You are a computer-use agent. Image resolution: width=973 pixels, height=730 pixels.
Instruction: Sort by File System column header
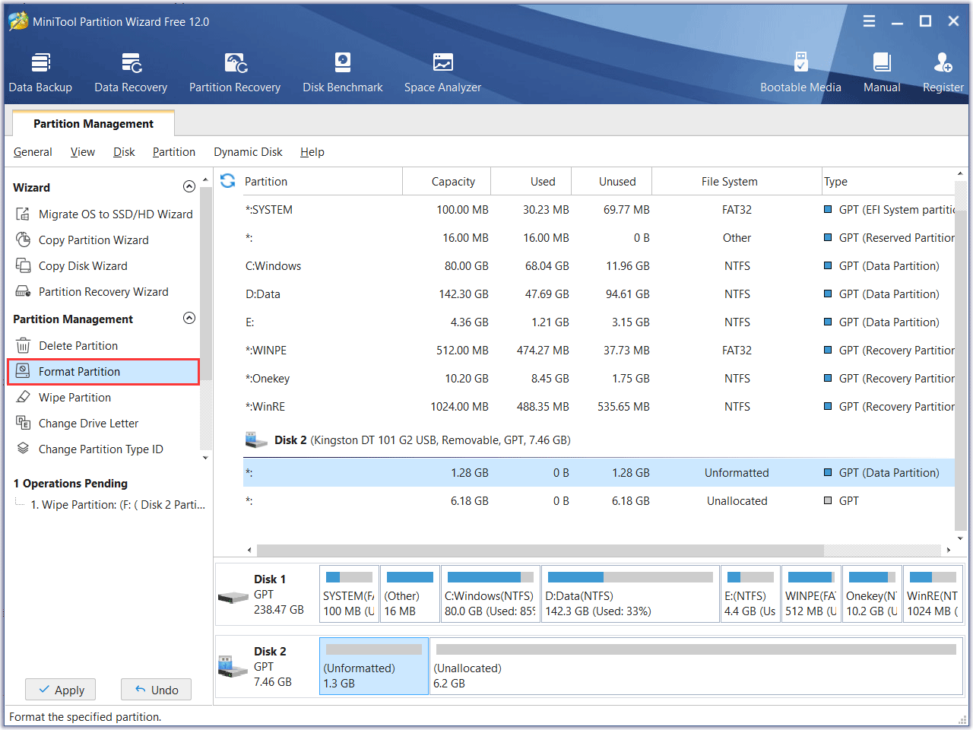point(737,182)
